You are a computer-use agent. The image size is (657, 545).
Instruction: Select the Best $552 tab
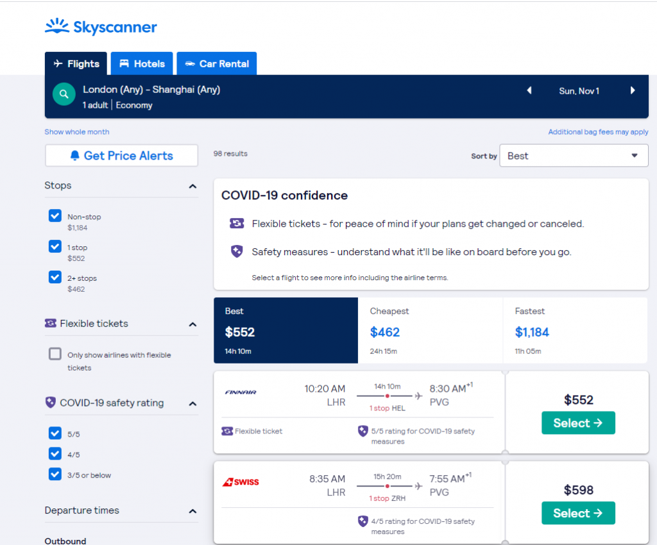(x=286, y=330)
